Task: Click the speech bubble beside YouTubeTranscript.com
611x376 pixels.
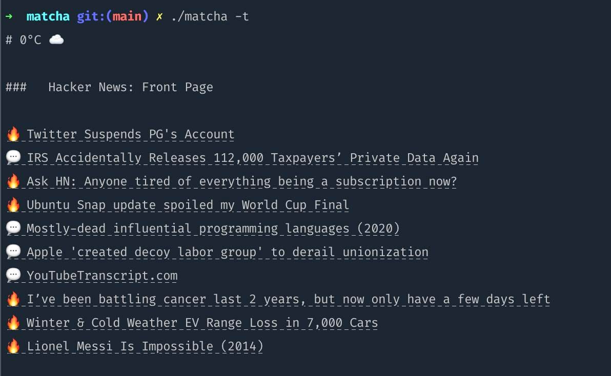Action: pos(13,276)
